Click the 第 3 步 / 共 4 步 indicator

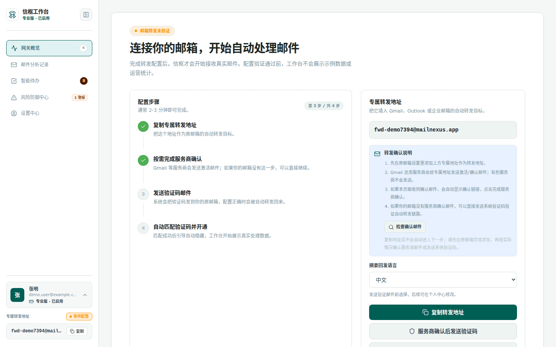tap(324, 106)
